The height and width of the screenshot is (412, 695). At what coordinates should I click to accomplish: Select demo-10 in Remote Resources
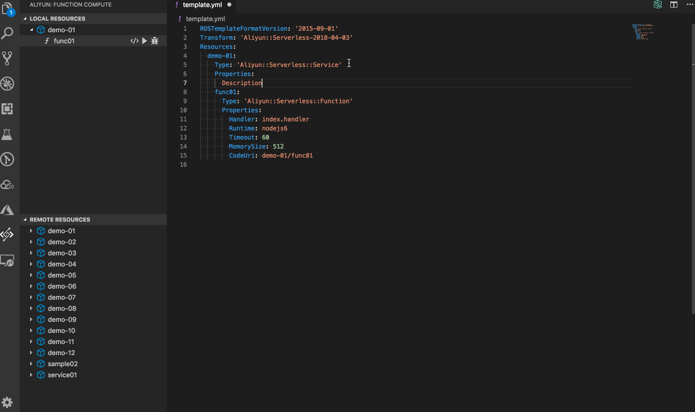tap(61, 330)
